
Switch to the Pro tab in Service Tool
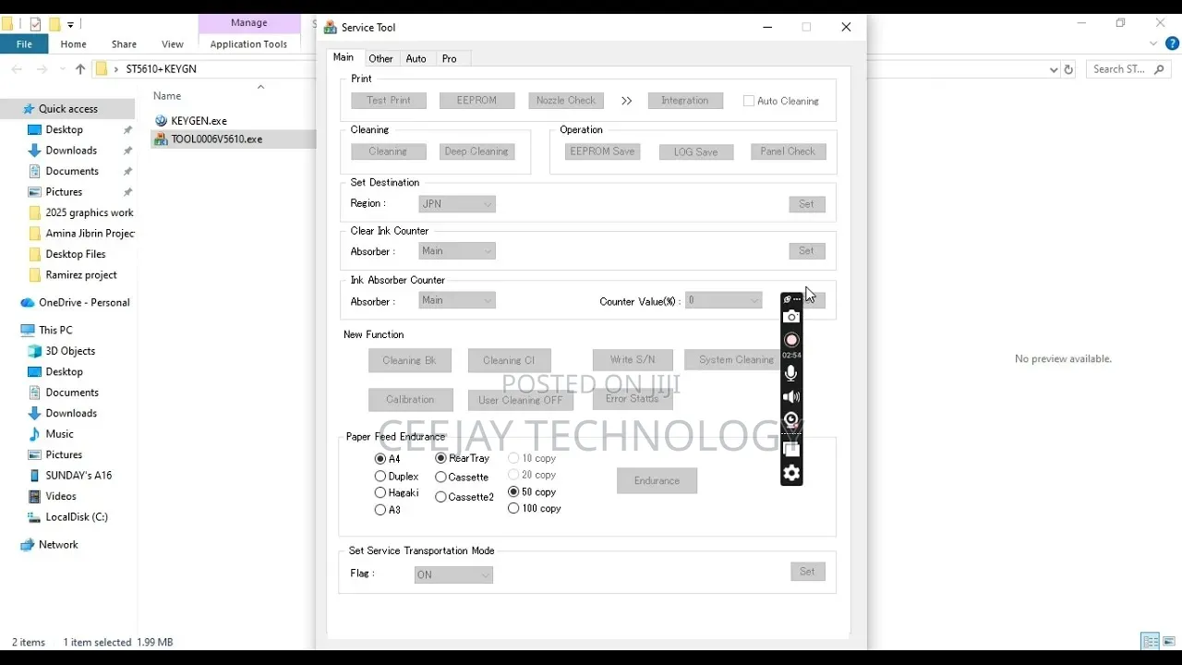(x=450, y=58)
